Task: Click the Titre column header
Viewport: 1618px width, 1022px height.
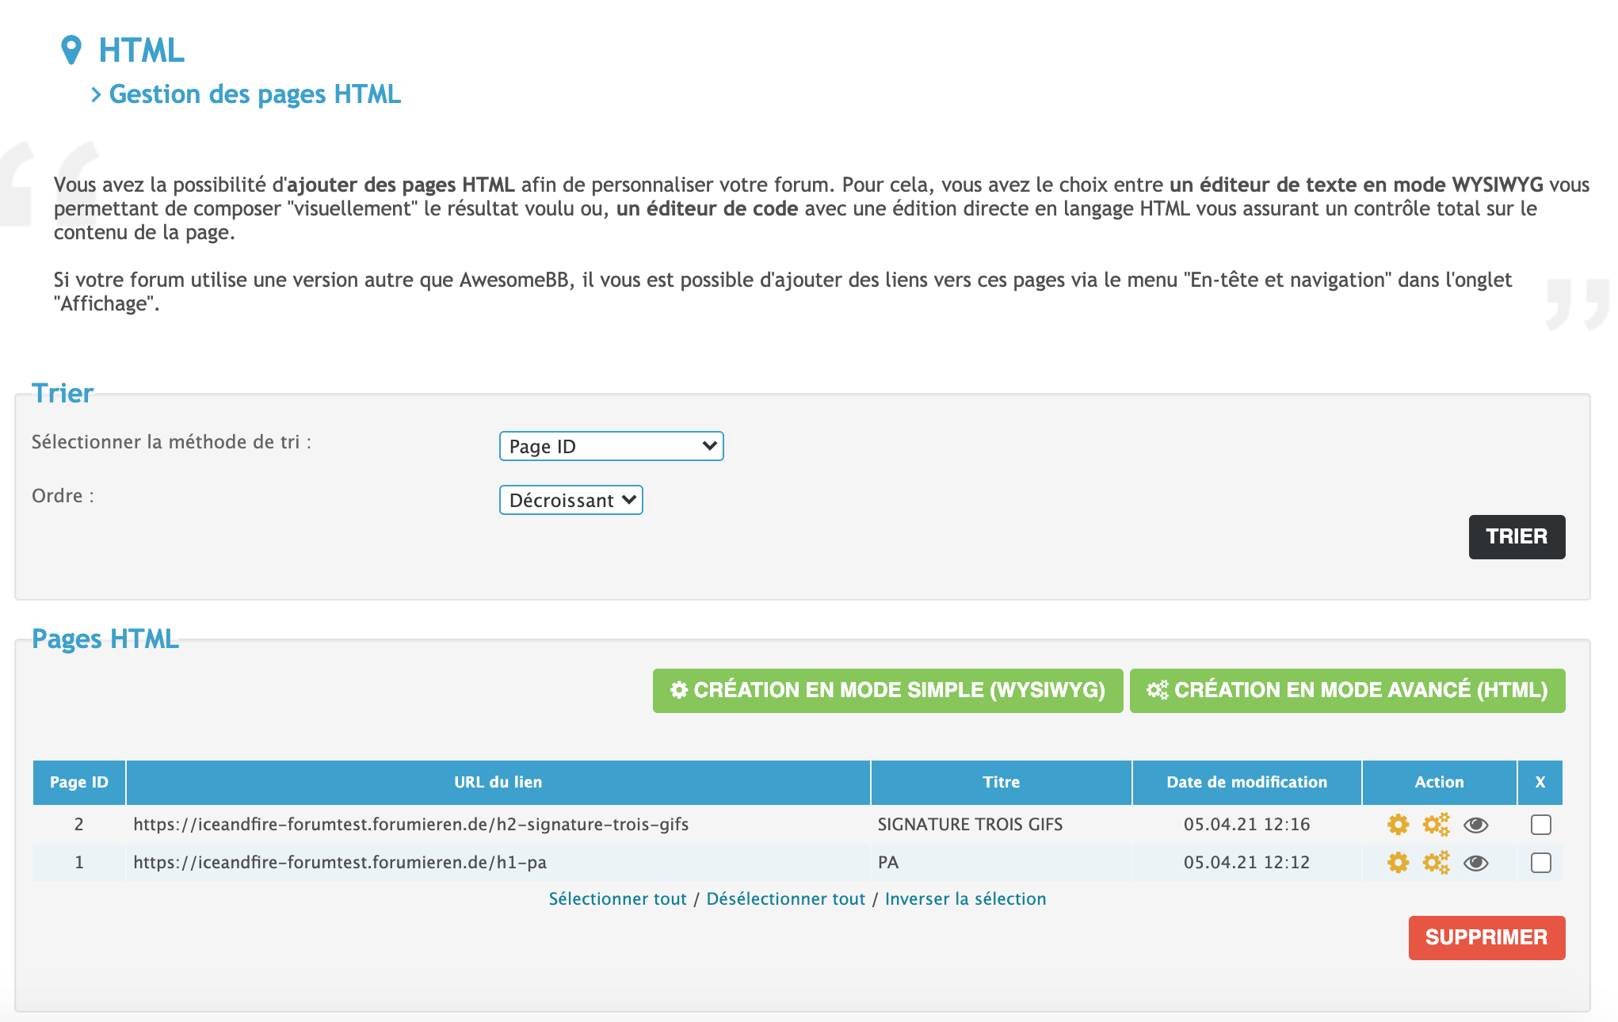Action: pyautogui.click(x=1002, y=783)
